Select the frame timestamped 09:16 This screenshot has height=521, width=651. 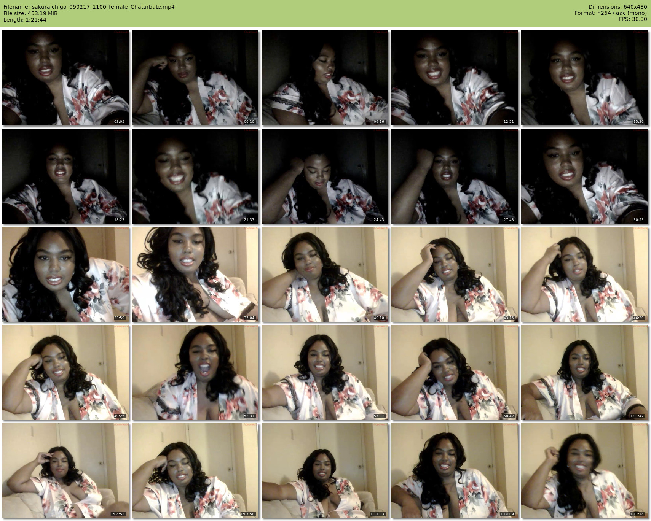[325, 78]
